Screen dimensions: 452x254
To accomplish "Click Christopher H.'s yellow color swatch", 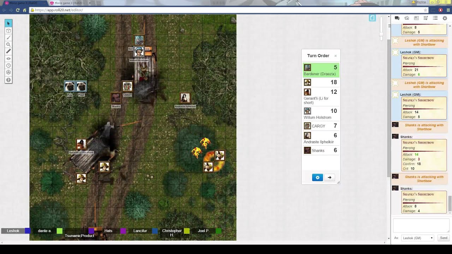I will [x=186, y=231].
